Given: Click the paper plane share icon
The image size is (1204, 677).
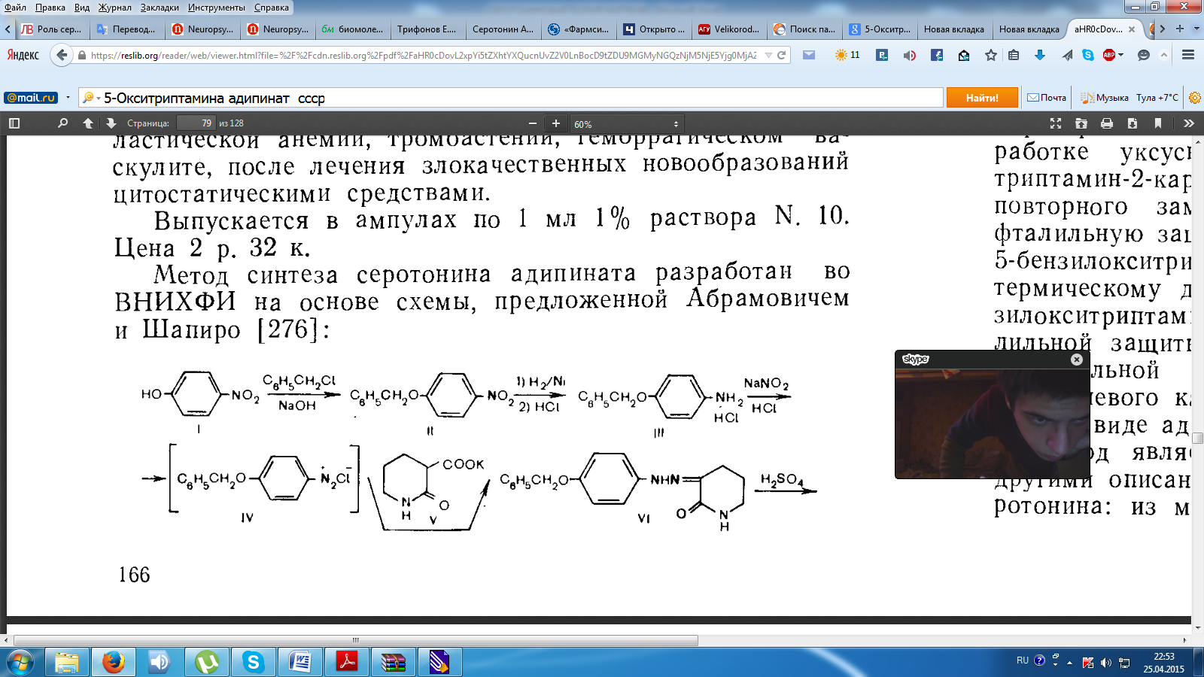Looking at the screenshot, I should coord(1067,55).
